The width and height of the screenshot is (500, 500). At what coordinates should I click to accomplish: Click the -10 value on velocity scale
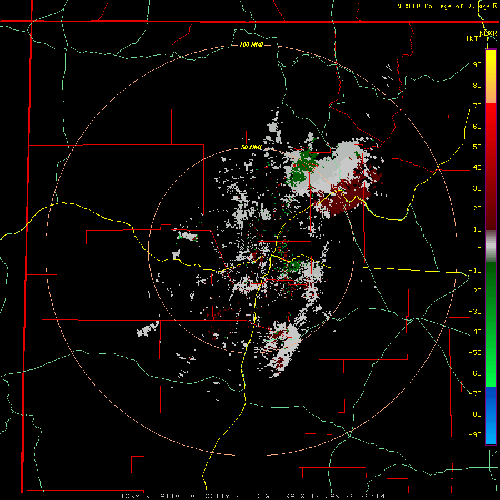(x=475, y=271)
